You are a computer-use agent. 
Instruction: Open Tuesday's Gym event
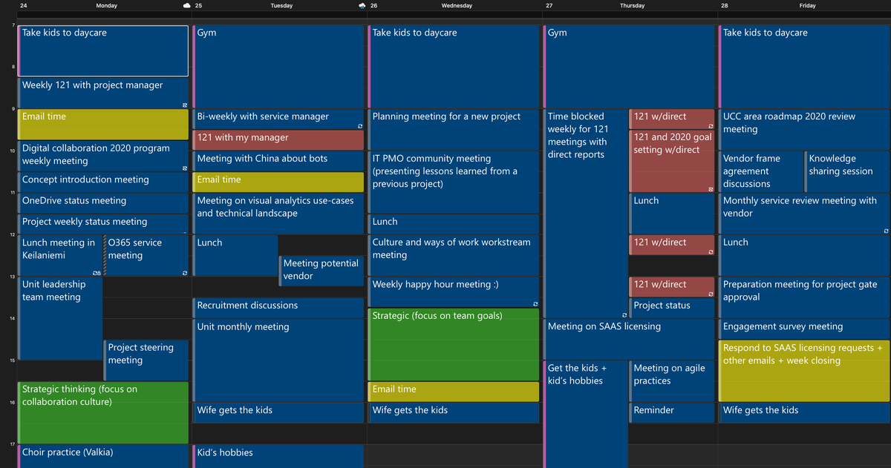click(278, 67)
